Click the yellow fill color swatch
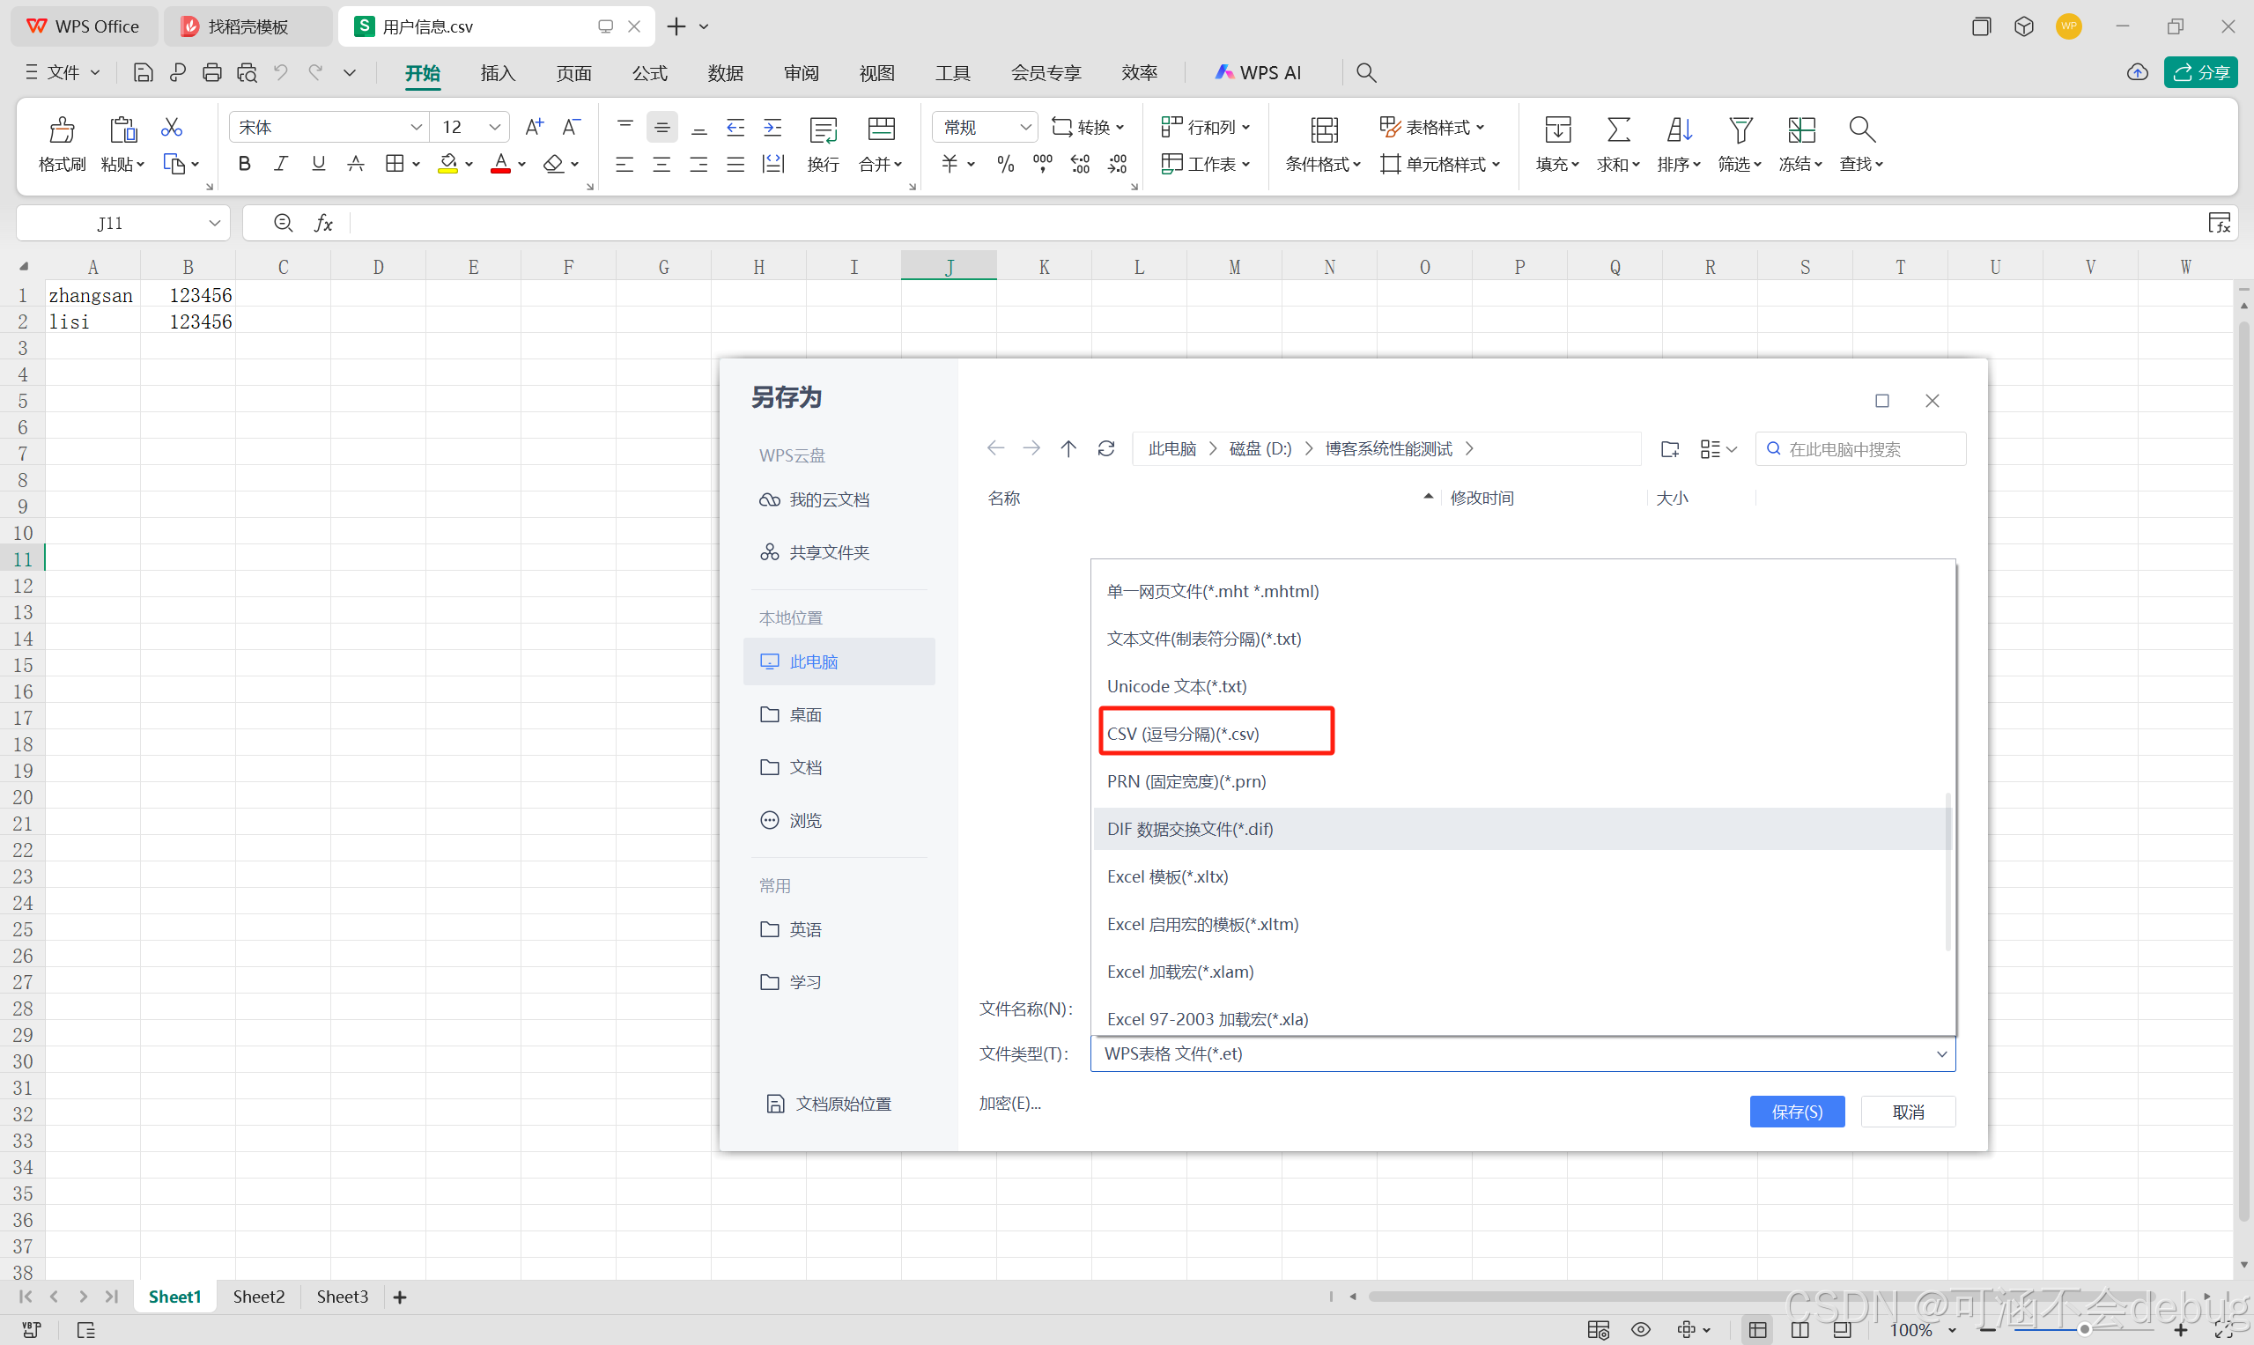This screenshot has width=2254, height=1345. tap(447, 164)
